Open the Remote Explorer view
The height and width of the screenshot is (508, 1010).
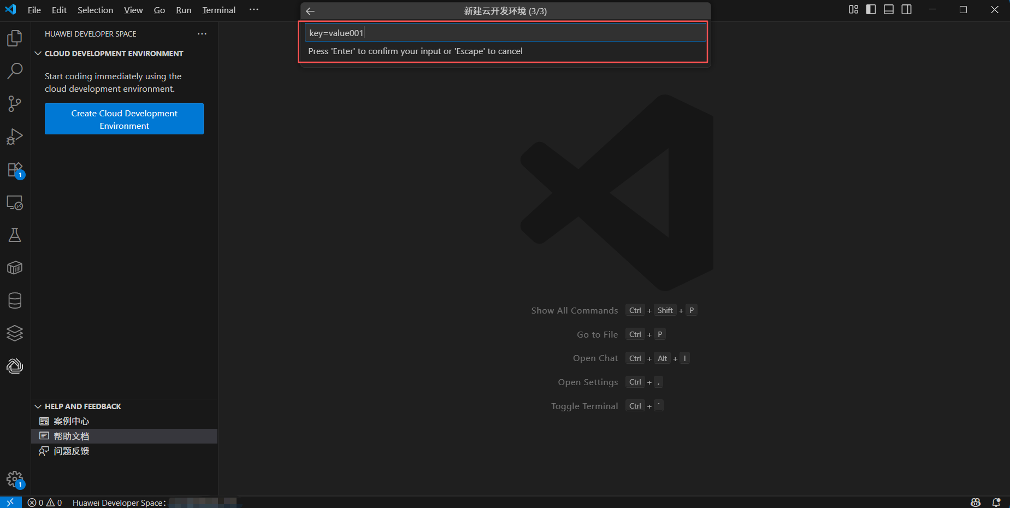(15, 203)
